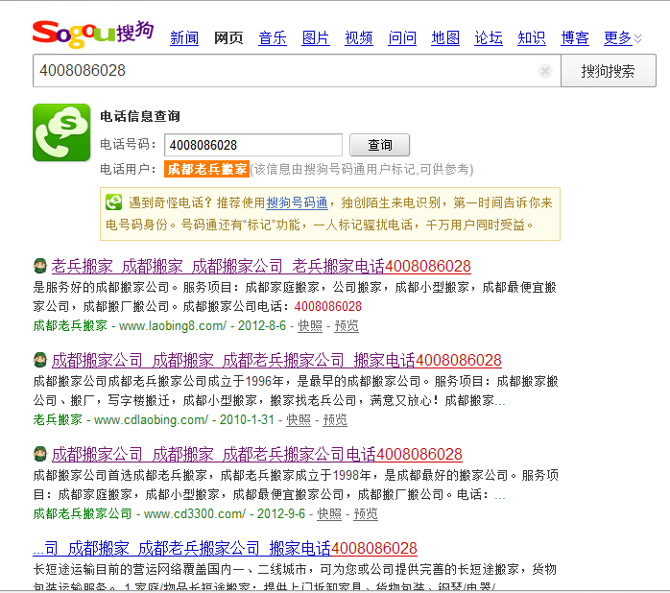Open 快照 for the cd3300.com result
670x593 pixels.
329,514
